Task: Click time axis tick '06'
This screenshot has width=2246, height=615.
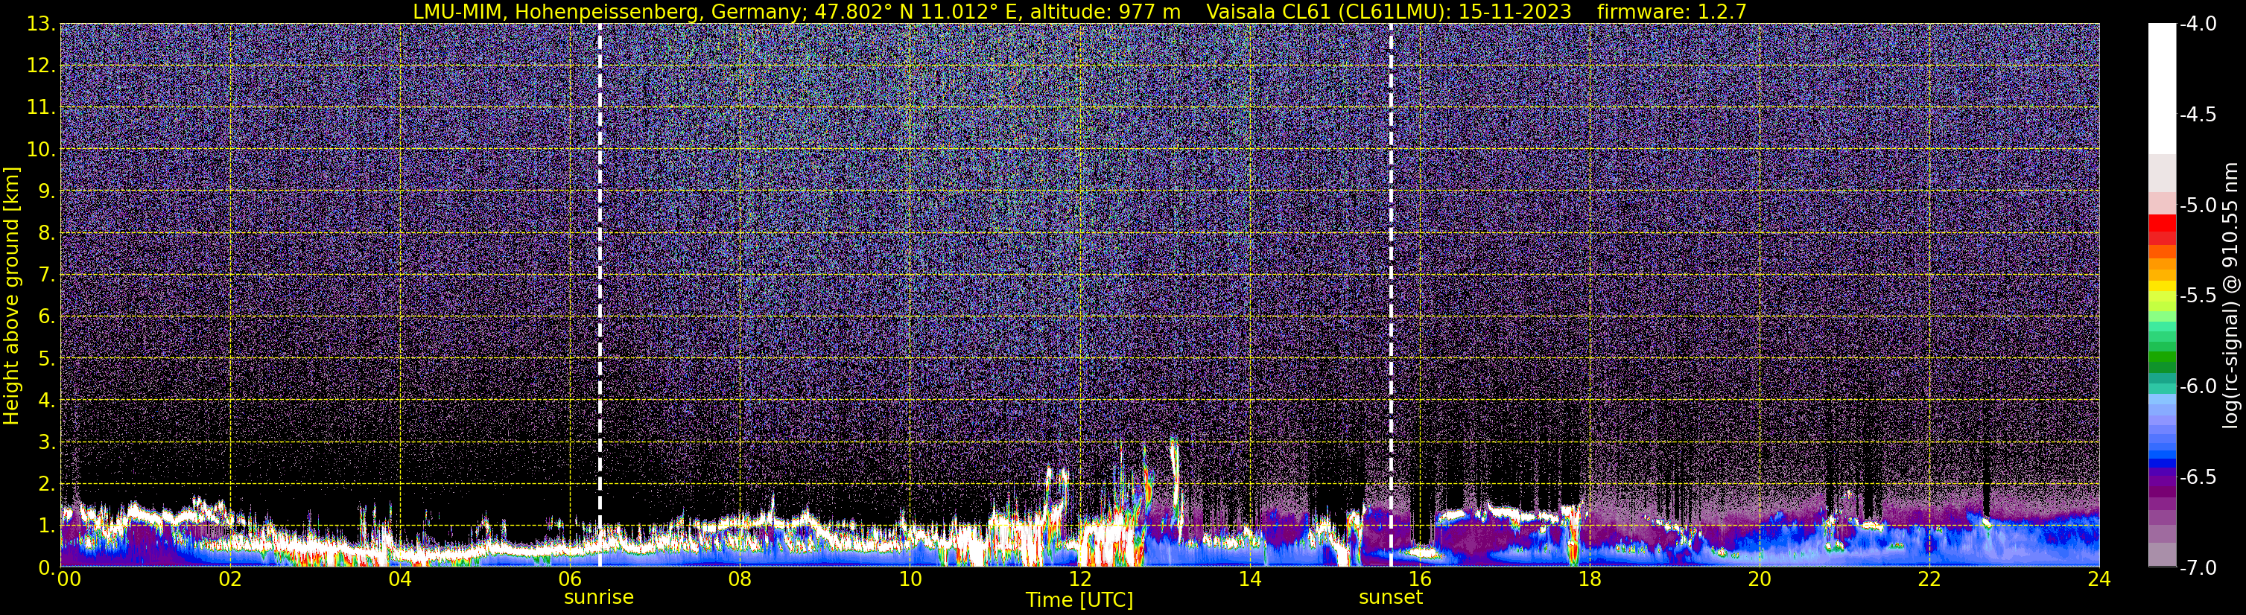Action: tap(570, 580)
